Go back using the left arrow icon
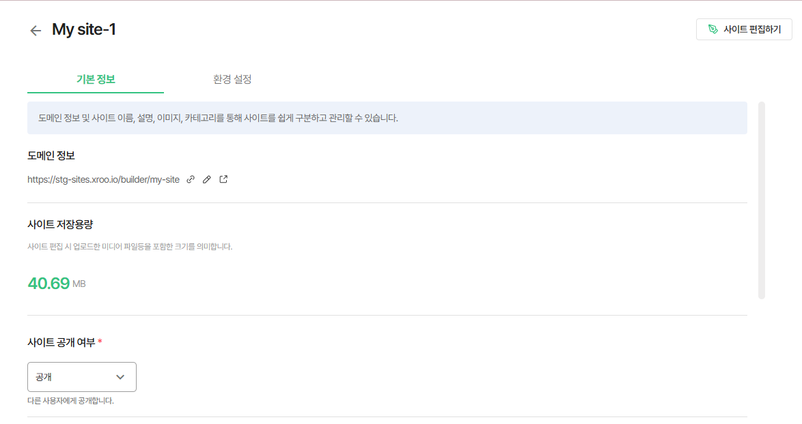Viewport: 802px width, 424px height. [x=36, y=31]
